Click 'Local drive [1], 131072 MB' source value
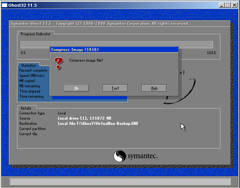240x188 pixels. [x=84, y=118]
